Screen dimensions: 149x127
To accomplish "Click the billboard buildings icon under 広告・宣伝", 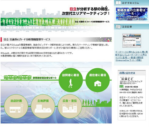I will (70, 108).
